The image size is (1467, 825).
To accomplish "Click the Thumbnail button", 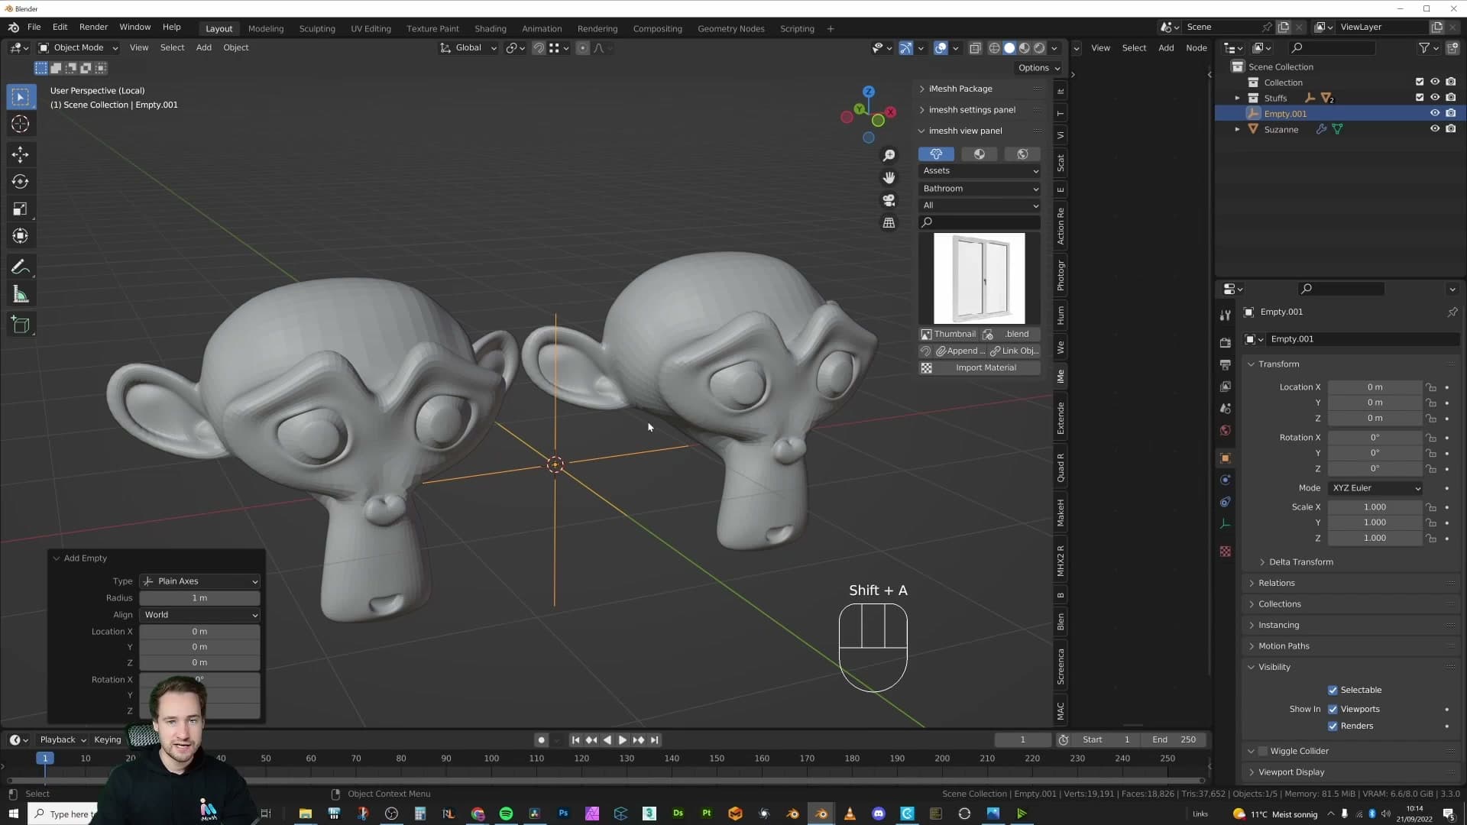I will click(948, 335).
